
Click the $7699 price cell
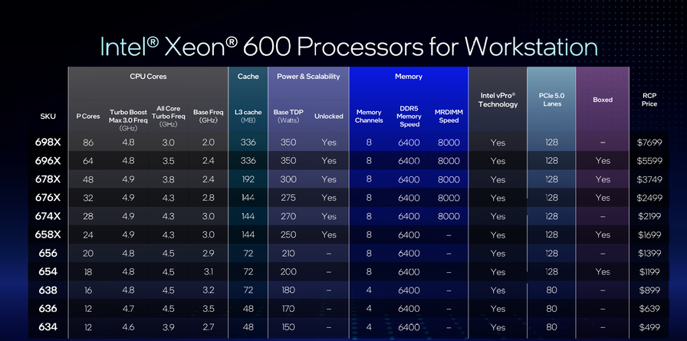[x=649, y=143]
